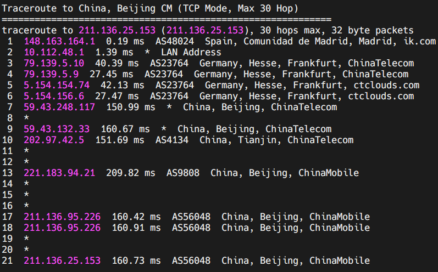Click AS4134 on the Tianjin hop
This screenshot has width=438, height=272.
point(172,140)
